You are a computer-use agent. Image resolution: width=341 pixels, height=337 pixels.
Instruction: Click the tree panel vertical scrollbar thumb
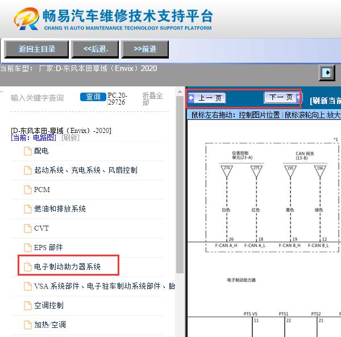[x=180, y=185]
